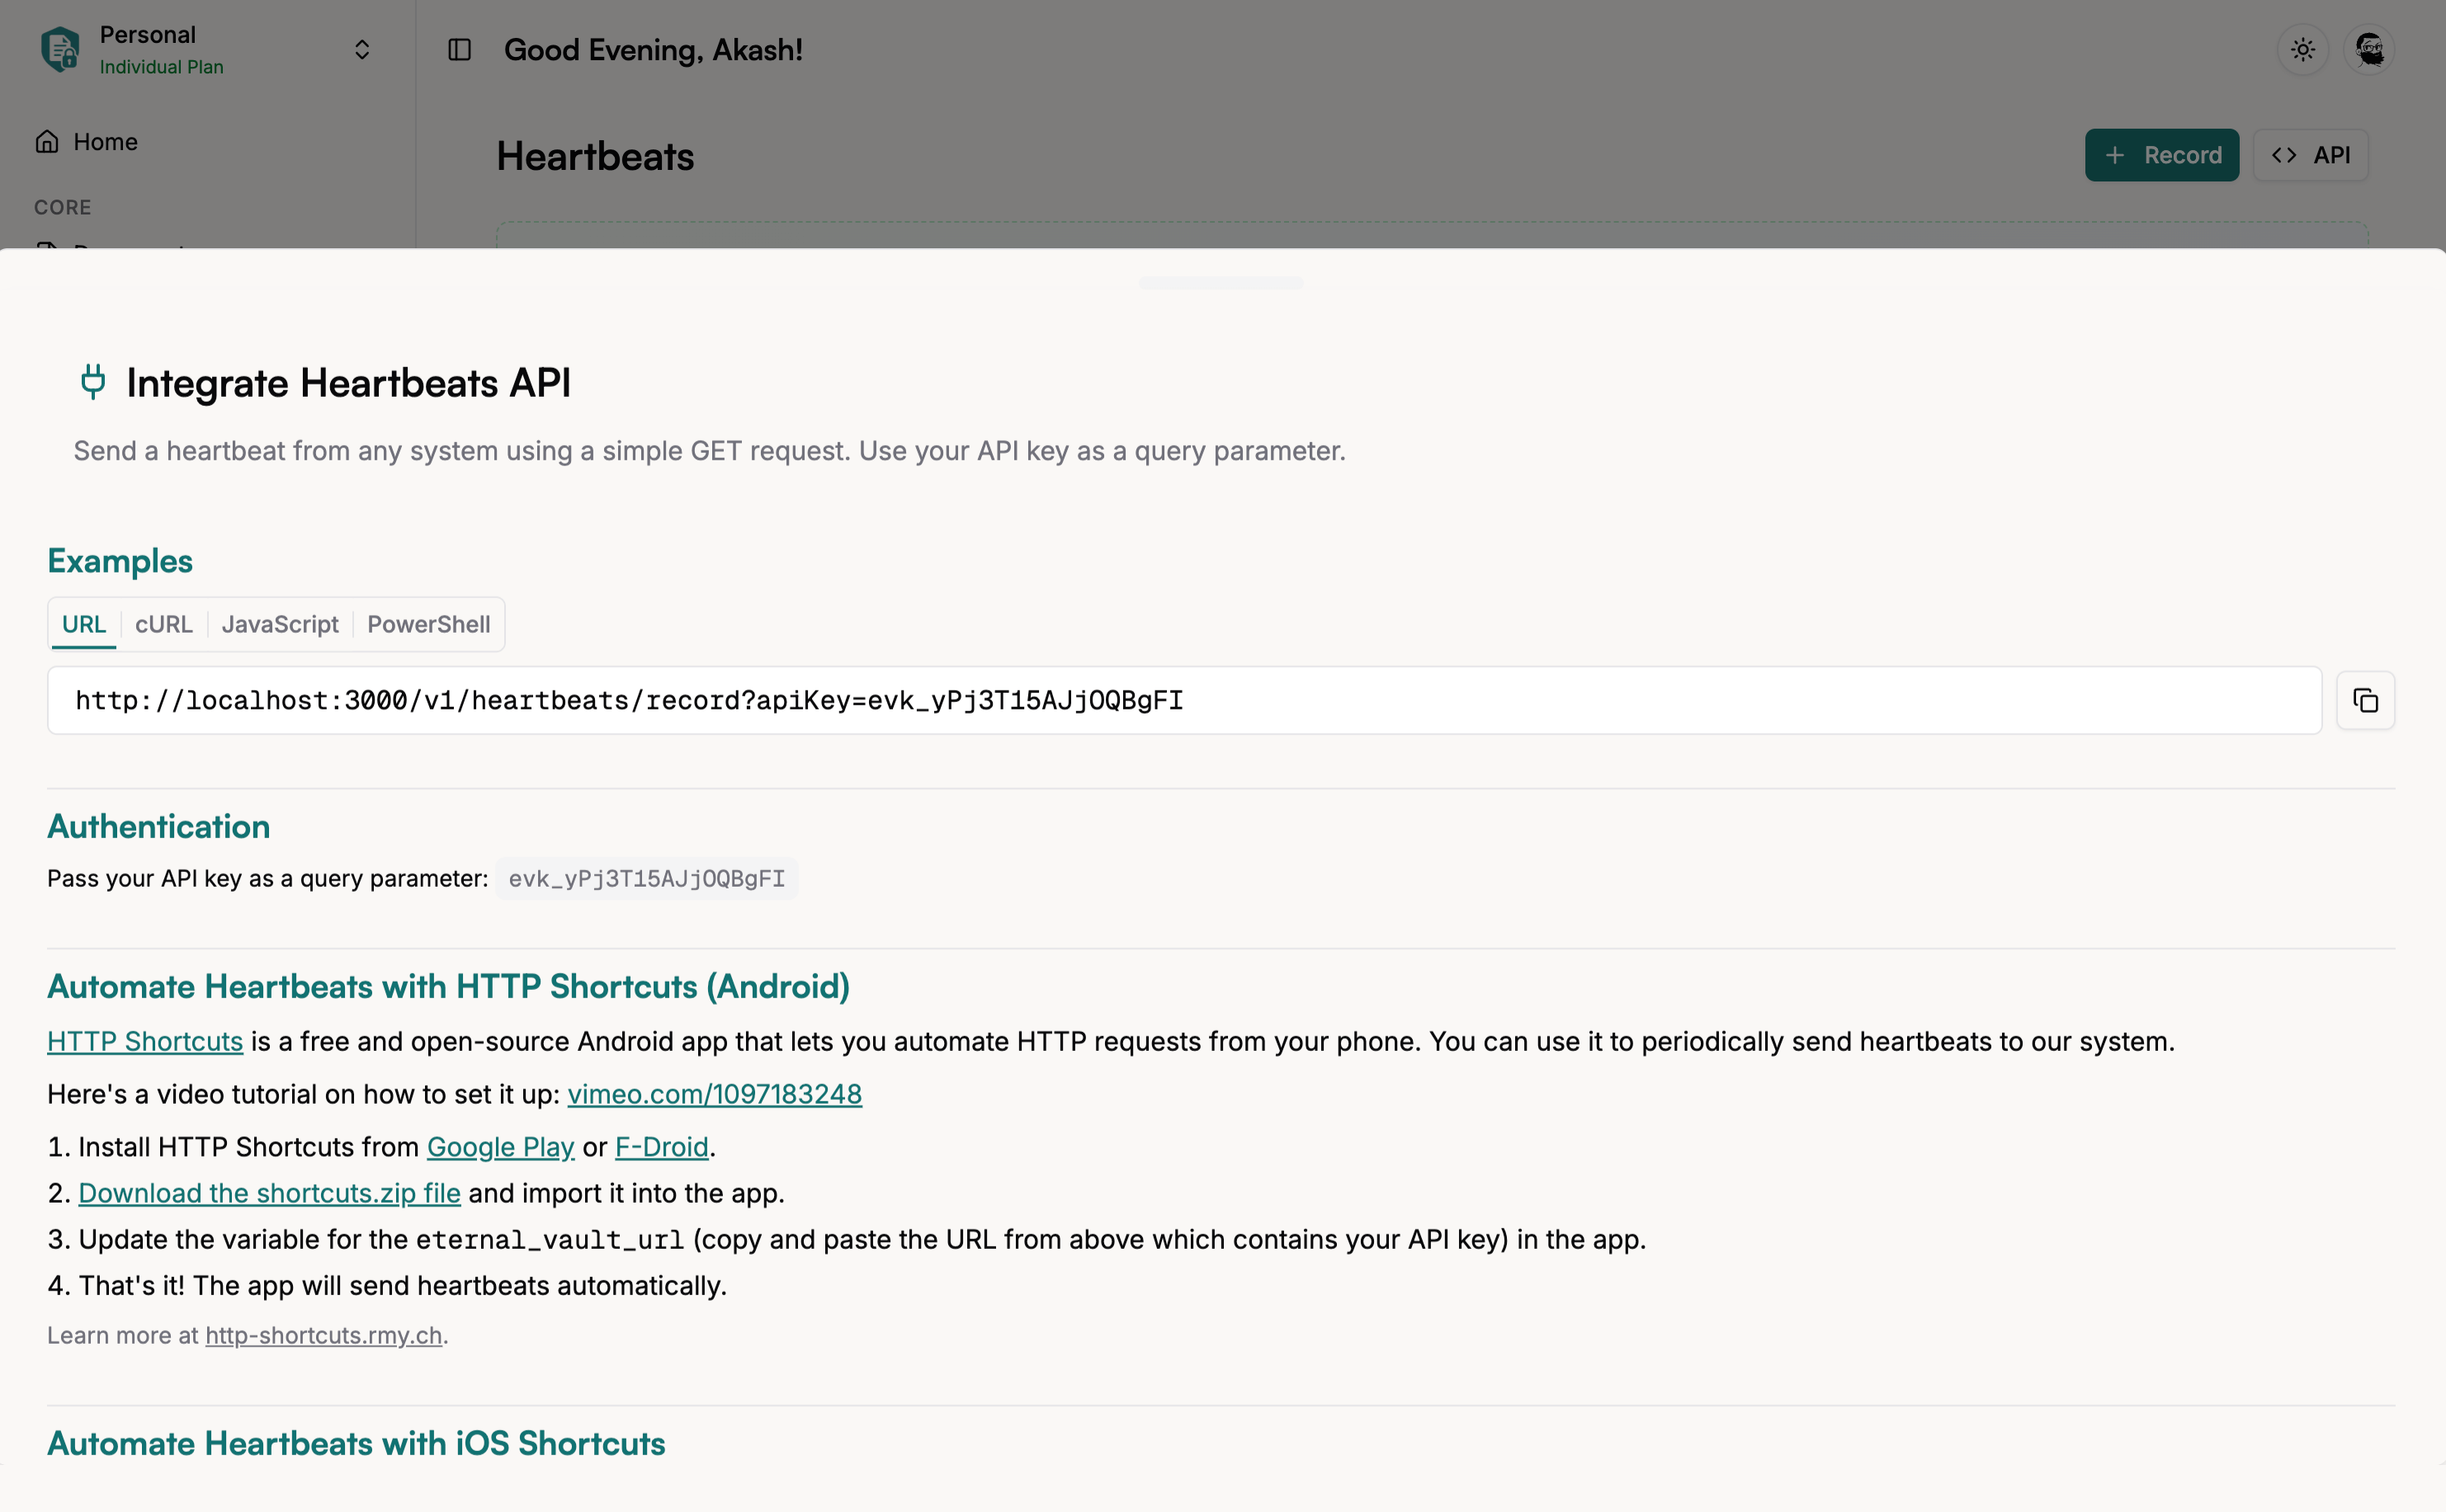The image size is (2446, 1512).
Task: Expand the Personal workspace switcher chevron
Action: (x=362, y=50)
